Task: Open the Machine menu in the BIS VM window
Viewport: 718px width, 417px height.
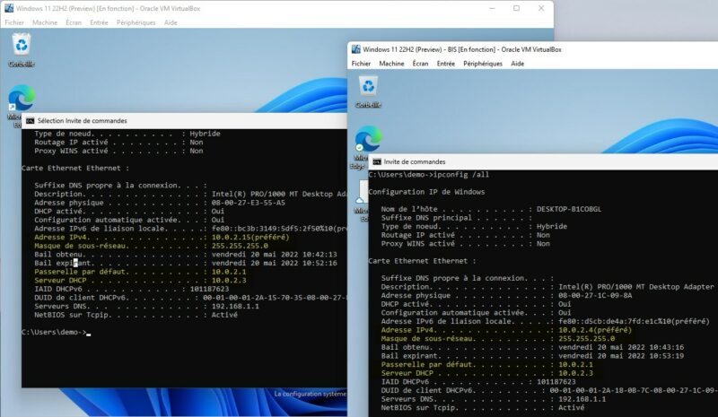Action: (x=391, y=64)
